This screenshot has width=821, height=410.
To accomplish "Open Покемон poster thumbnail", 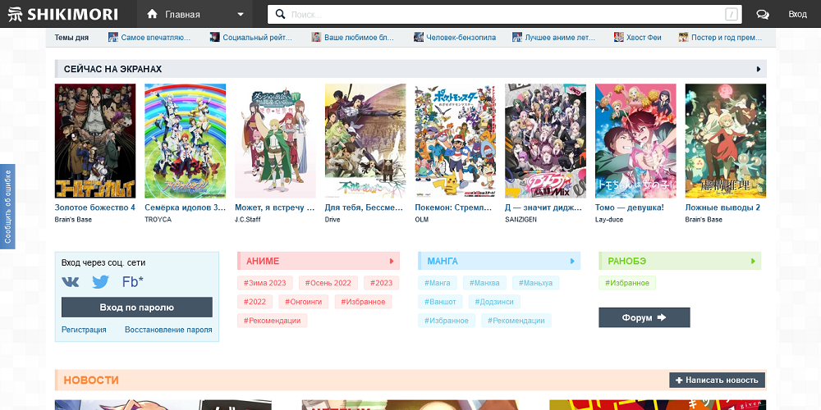I will 456,141.
